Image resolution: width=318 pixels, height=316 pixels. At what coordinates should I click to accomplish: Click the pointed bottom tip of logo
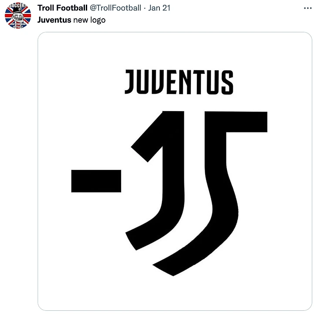click(x=173, y=273)
